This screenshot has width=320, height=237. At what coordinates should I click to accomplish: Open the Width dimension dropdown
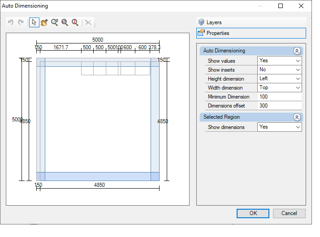(x=279, y=88)
